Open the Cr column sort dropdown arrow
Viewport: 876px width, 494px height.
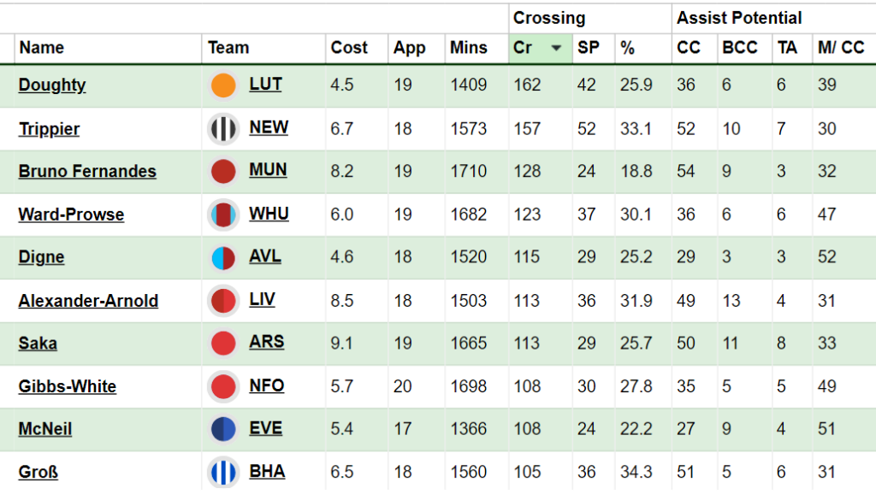556,49
